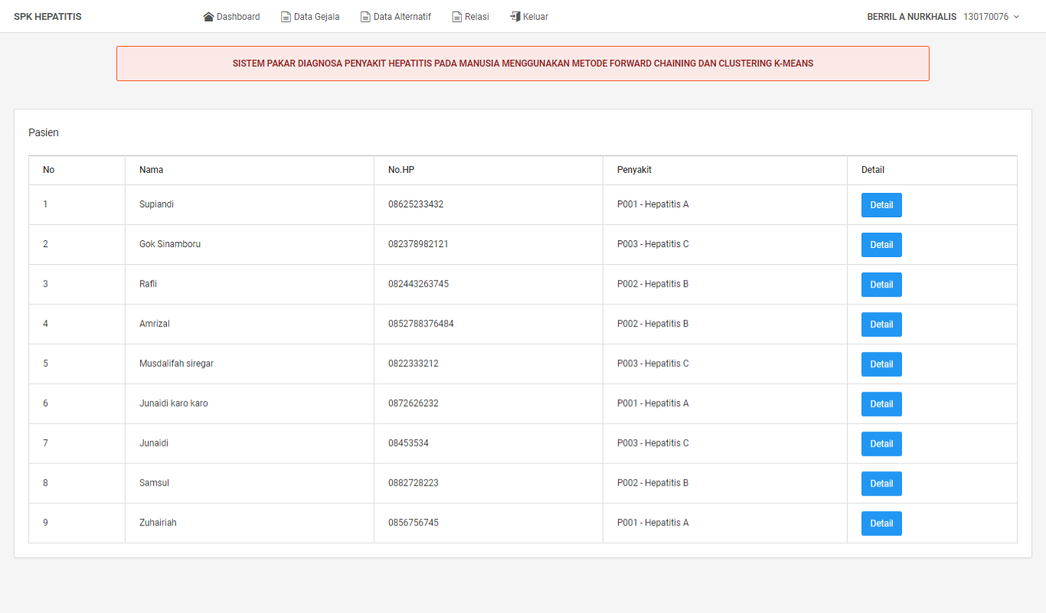Image resolution: width=1046 pixels, height=613 pixels.
Task: Select phone number 0872626232
Action: click(413, 403)
